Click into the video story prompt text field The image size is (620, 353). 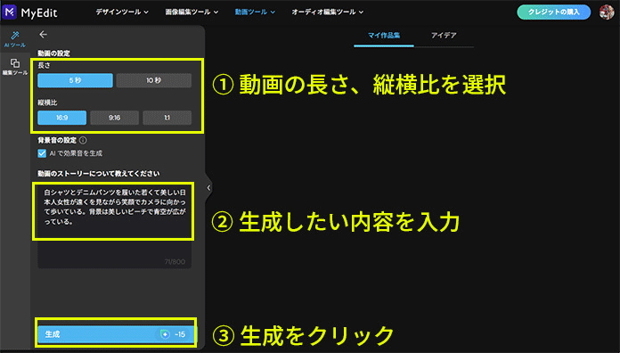114,226
